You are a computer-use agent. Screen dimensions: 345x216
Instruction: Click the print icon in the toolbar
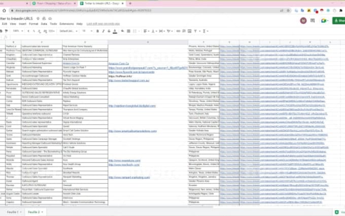coord(1,31)
